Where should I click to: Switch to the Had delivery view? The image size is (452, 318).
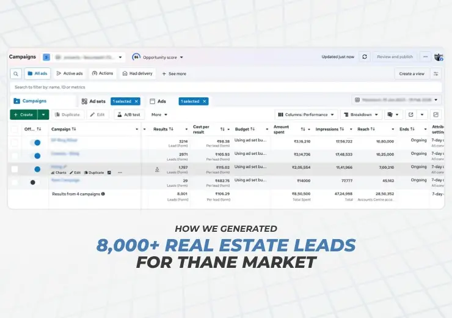pyautogui.click(x=137, y=73)
